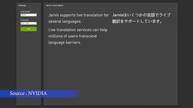Click the Settings panel title
Viewport: 193px width, 108px height.
point(22,5)
